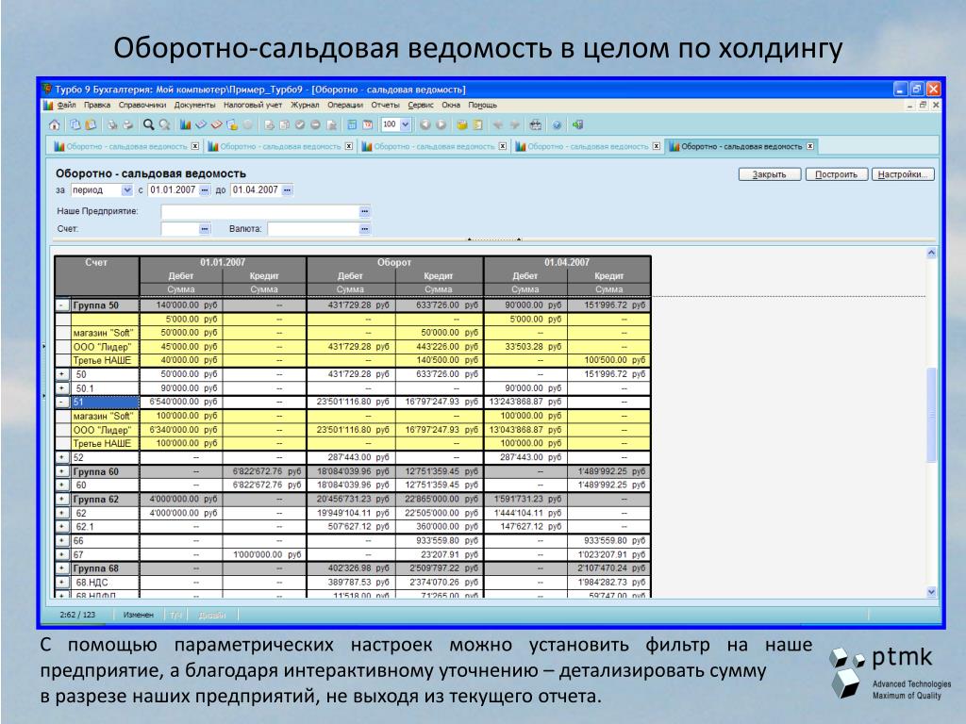Click the table scrollbar down arrow
This screenshot has height=724, width=966.
pyautogui.click(x=931, y=592)
